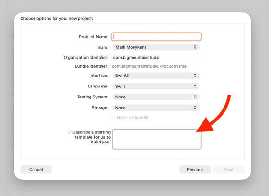Click the chevron arrows on Team selector
This screenshot has width=269, height=196.
coord(195,47)
